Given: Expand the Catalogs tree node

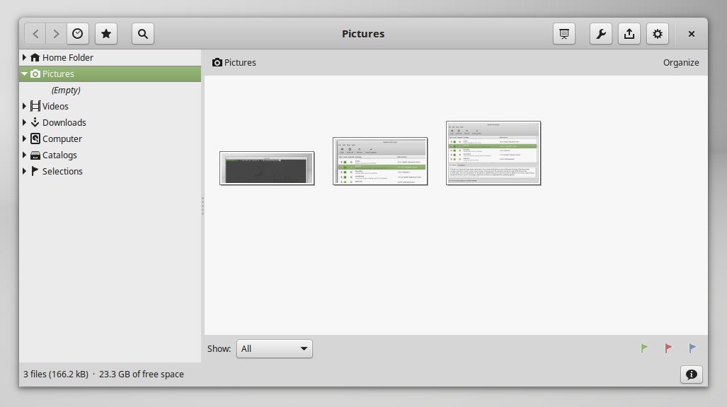Looking at the screenshot, I should (25, 155).
